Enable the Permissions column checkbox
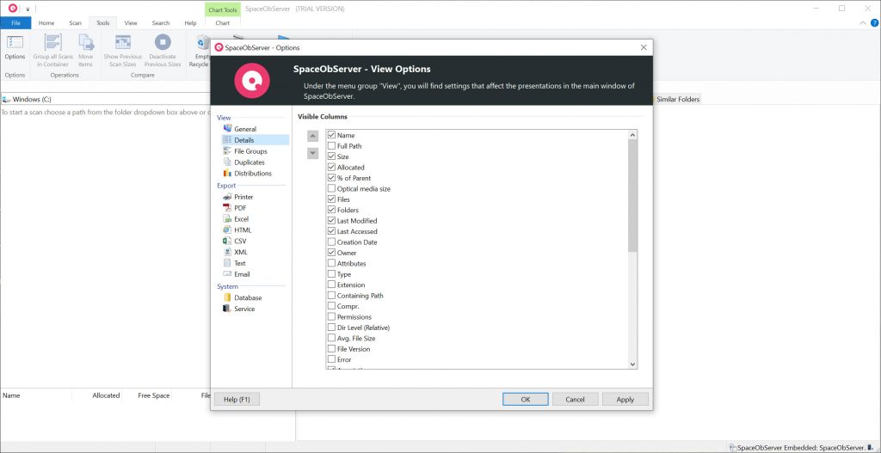This screenshot has height=453, width=881. 331,317
